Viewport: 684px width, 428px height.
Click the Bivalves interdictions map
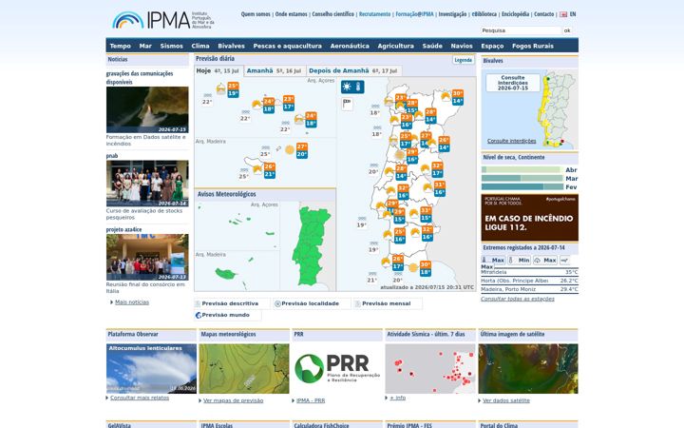(529, 109)
